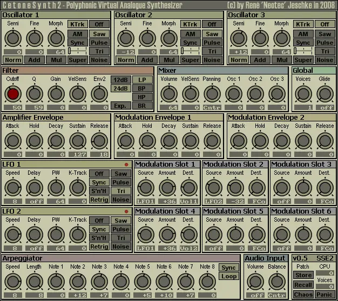Click the red Filter Cutoff knob
338x301 pixels.
[13, 94]
